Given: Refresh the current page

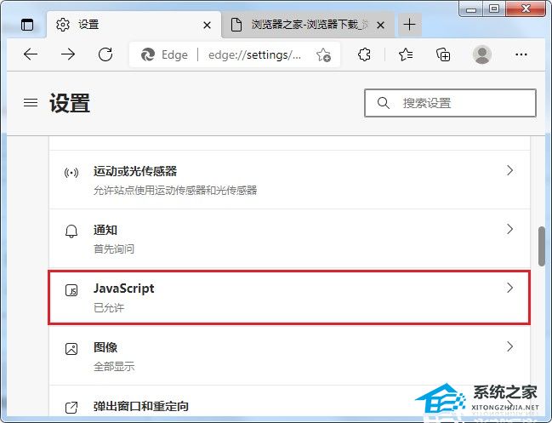Looking at the screenshot, I should point(105,54).
